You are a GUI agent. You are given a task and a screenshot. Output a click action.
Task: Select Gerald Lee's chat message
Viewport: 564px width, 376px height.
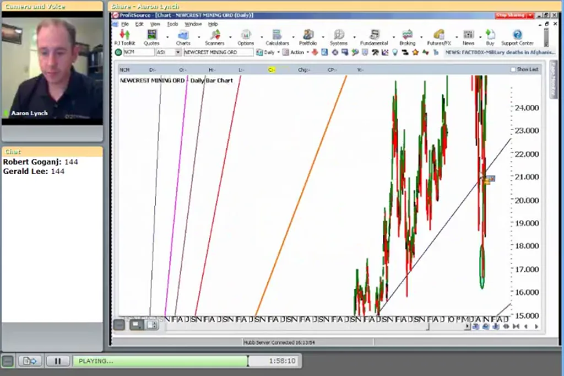click(x=34, y=171)
